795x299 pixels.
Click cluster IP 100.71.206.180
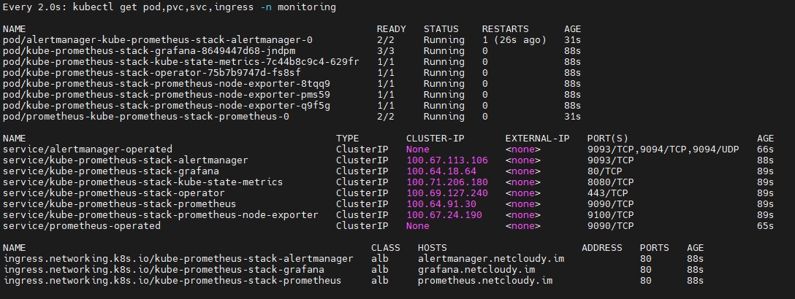(x=446, y=182)
